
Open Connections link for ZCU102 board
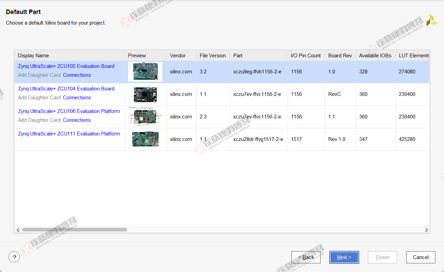click(77, 75)
